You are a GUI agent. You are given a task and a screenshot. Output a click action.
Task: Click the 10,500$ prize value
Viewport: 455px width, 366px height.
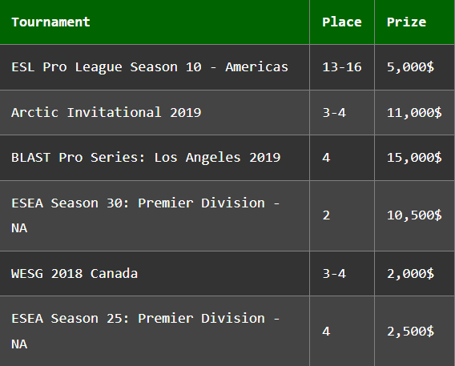coord(414,215)
